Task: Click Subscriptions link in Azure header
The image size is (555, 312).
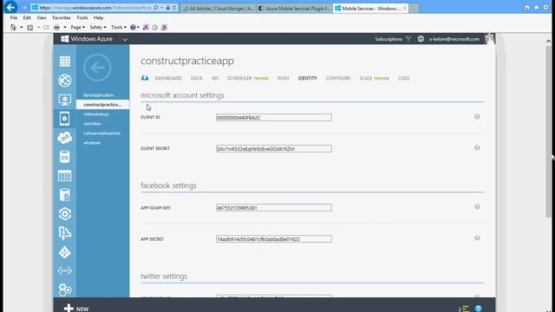Action: [x=388, y=39]
